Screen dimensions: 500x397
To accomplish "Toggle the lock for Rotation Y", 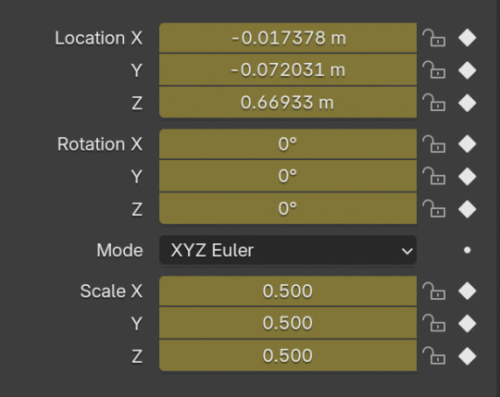I will [434, 176].
